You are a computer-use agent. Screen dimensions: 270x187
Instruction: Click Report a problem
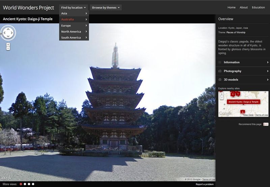pos(205,184)
